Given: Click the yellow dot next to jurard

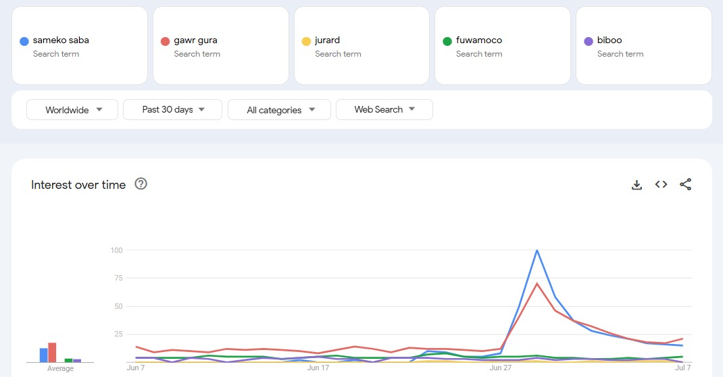Looking at the screenshot, I should coord(306,41).
